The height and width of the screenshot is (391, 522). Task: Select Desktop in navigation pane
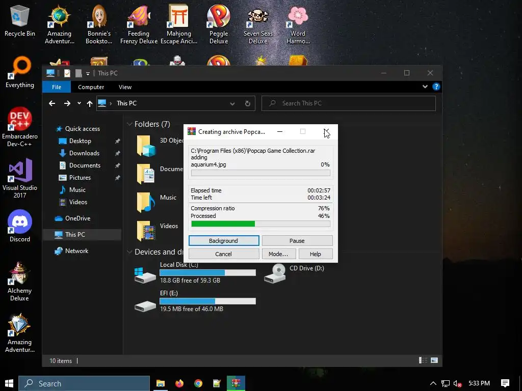pos(80,141)
